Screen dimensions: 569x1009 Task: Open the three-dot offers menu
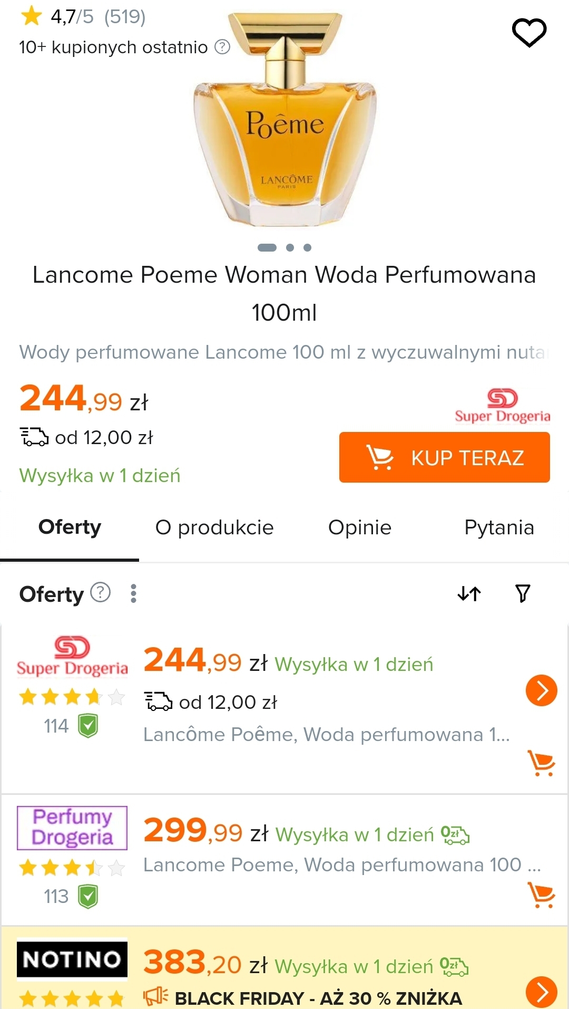point(133,593)
